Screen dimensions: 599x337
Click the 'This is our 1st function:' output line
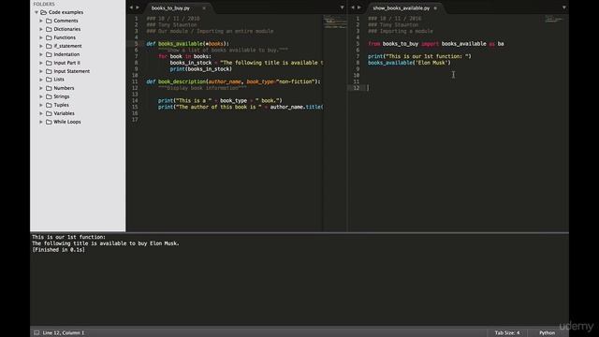click(x=68, y=237)
